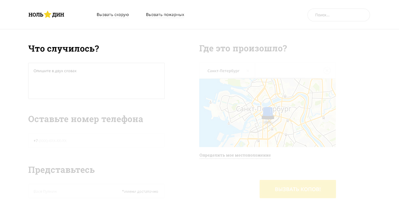Select the upper anchor icon on the map
Screen dimensions: 399x217
pyautogui.click(x=211, y=102)
